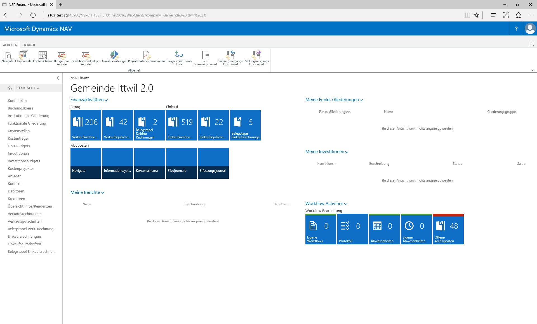Open browser more options ellipsis
Viewport: 537px width, 324px height.
coord(531,15)
